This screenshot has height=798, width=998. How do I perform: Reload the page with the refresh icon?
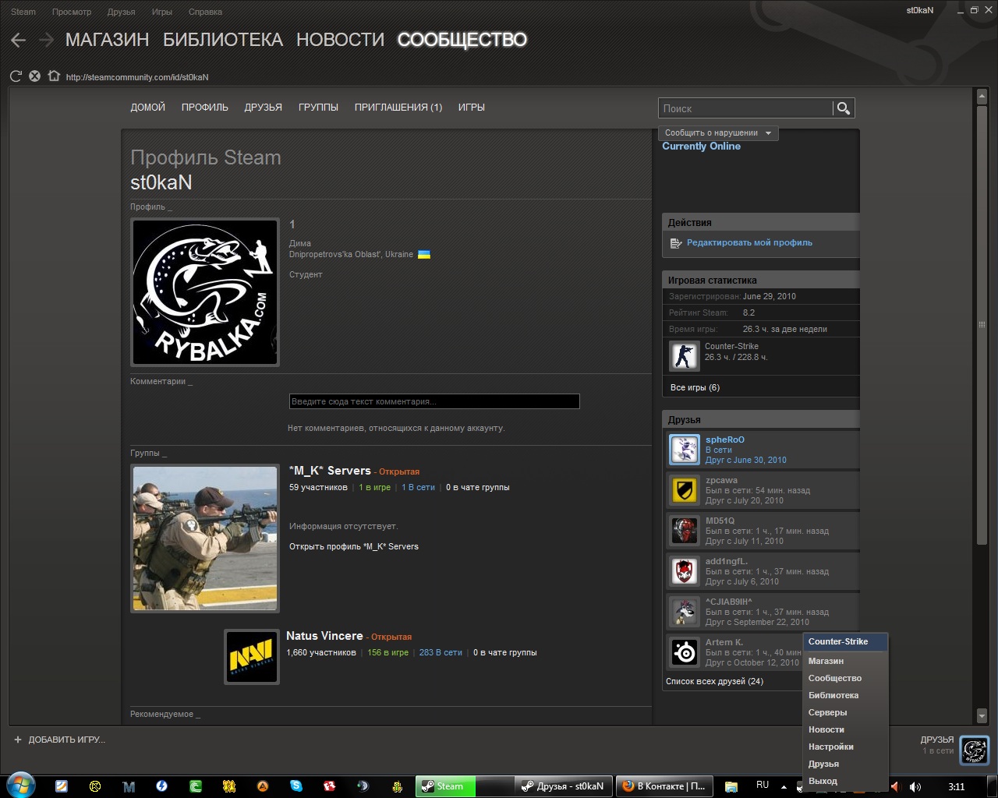tap(16, 76)
